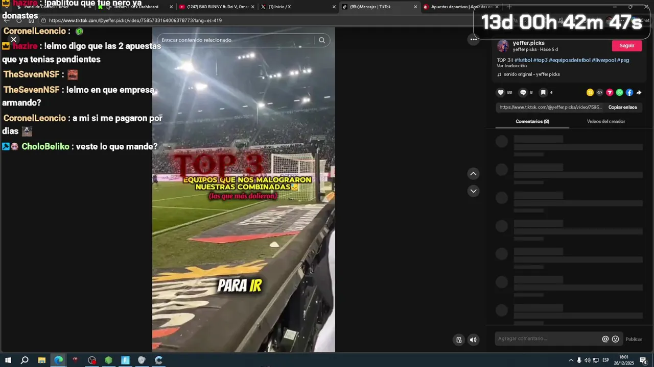Open the #liverpool hashtag
Image resolution: width=654 pixels, height=367 pixels.
tap(603, 60)
